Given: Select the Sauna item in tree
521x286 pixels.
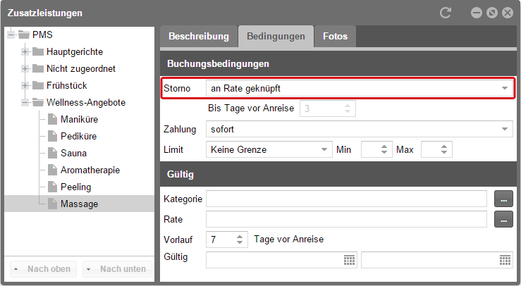Looking at the screenshot, I should coord(73,153).
